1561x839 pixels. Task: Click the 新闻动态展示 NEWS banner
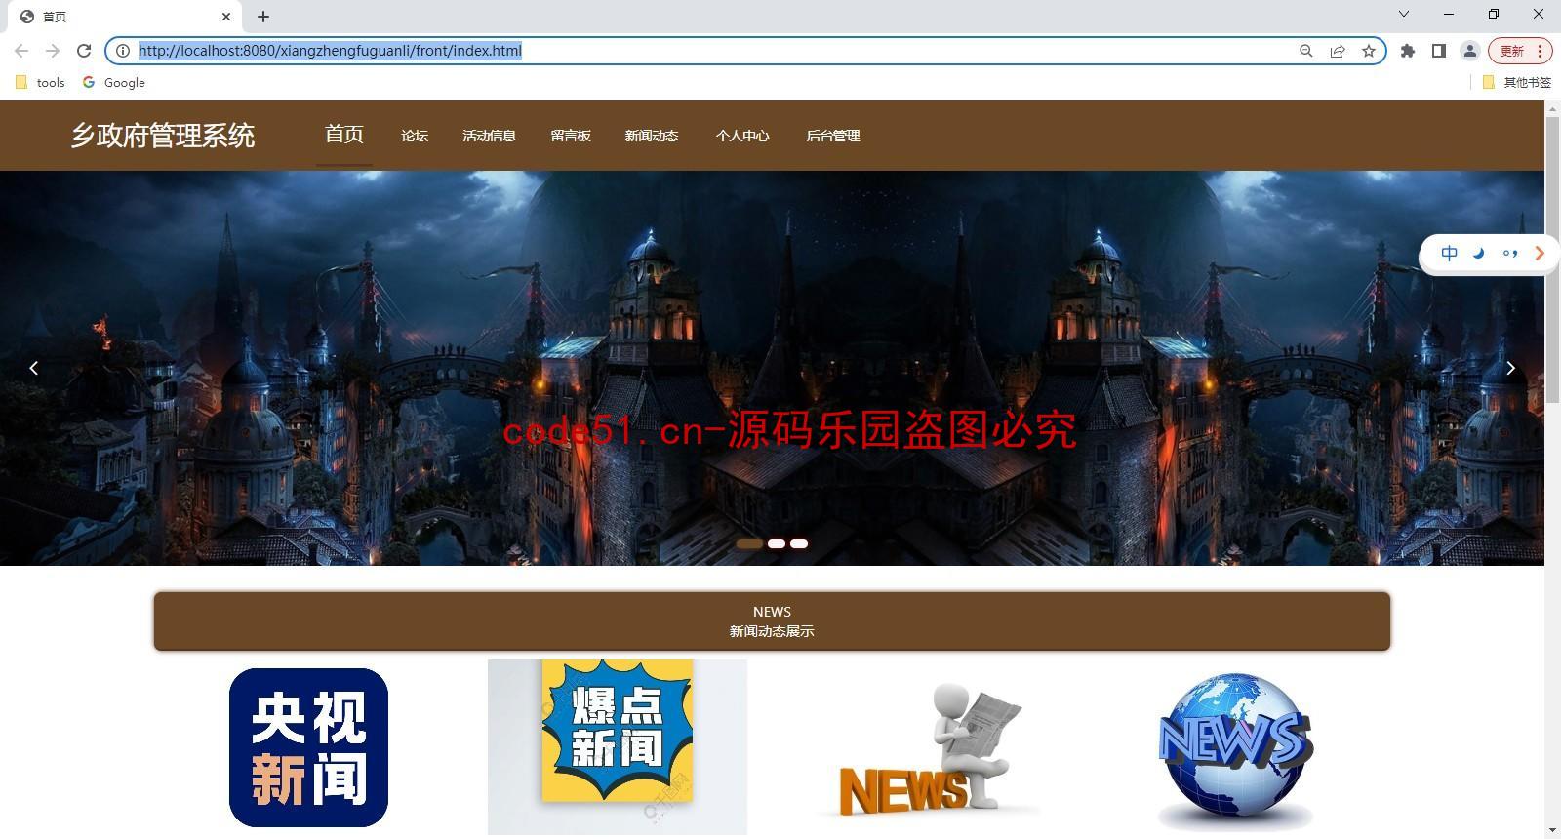(x=772, y=621)
